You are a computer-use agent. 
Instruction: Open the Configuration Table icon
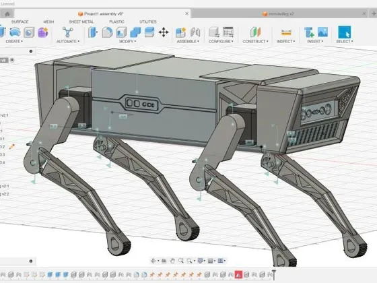pos(228,32)
